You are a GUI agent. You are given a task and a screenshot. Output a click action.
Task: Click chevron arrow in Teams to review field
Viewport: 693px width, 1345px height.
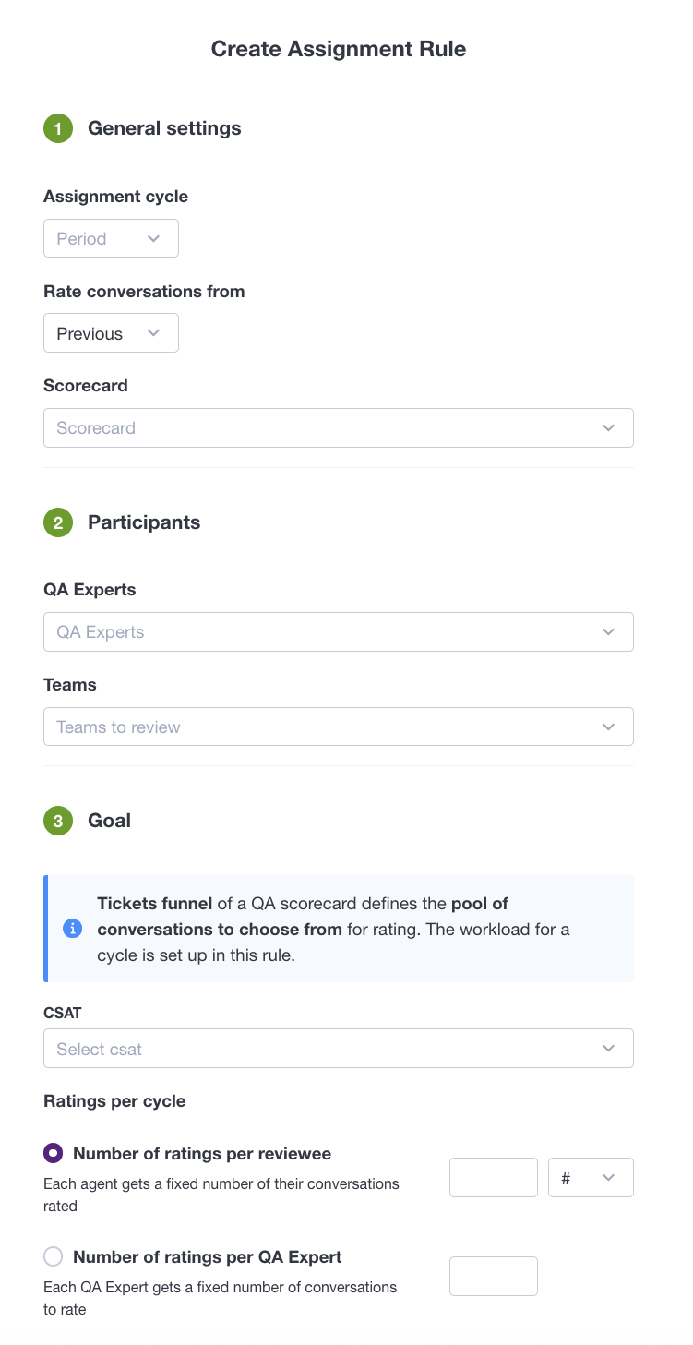pyautogui.click(x=608, y=727)
